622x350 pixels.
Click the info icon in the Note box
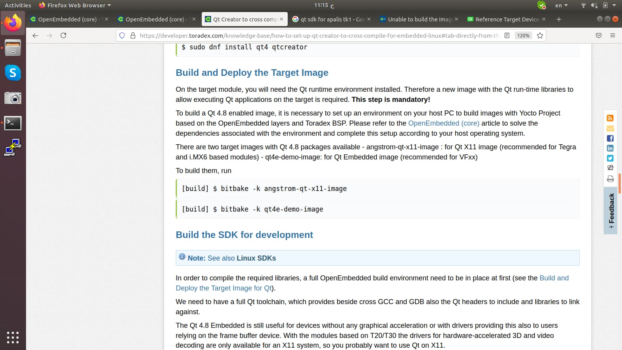tap(182, 257)
